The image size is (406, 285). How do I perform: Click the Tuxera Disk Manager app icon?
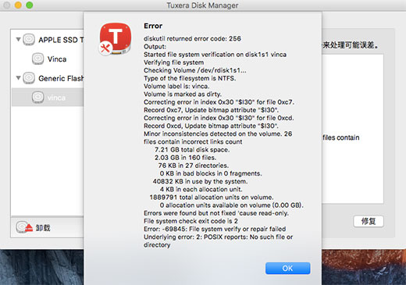coord(116,38)
